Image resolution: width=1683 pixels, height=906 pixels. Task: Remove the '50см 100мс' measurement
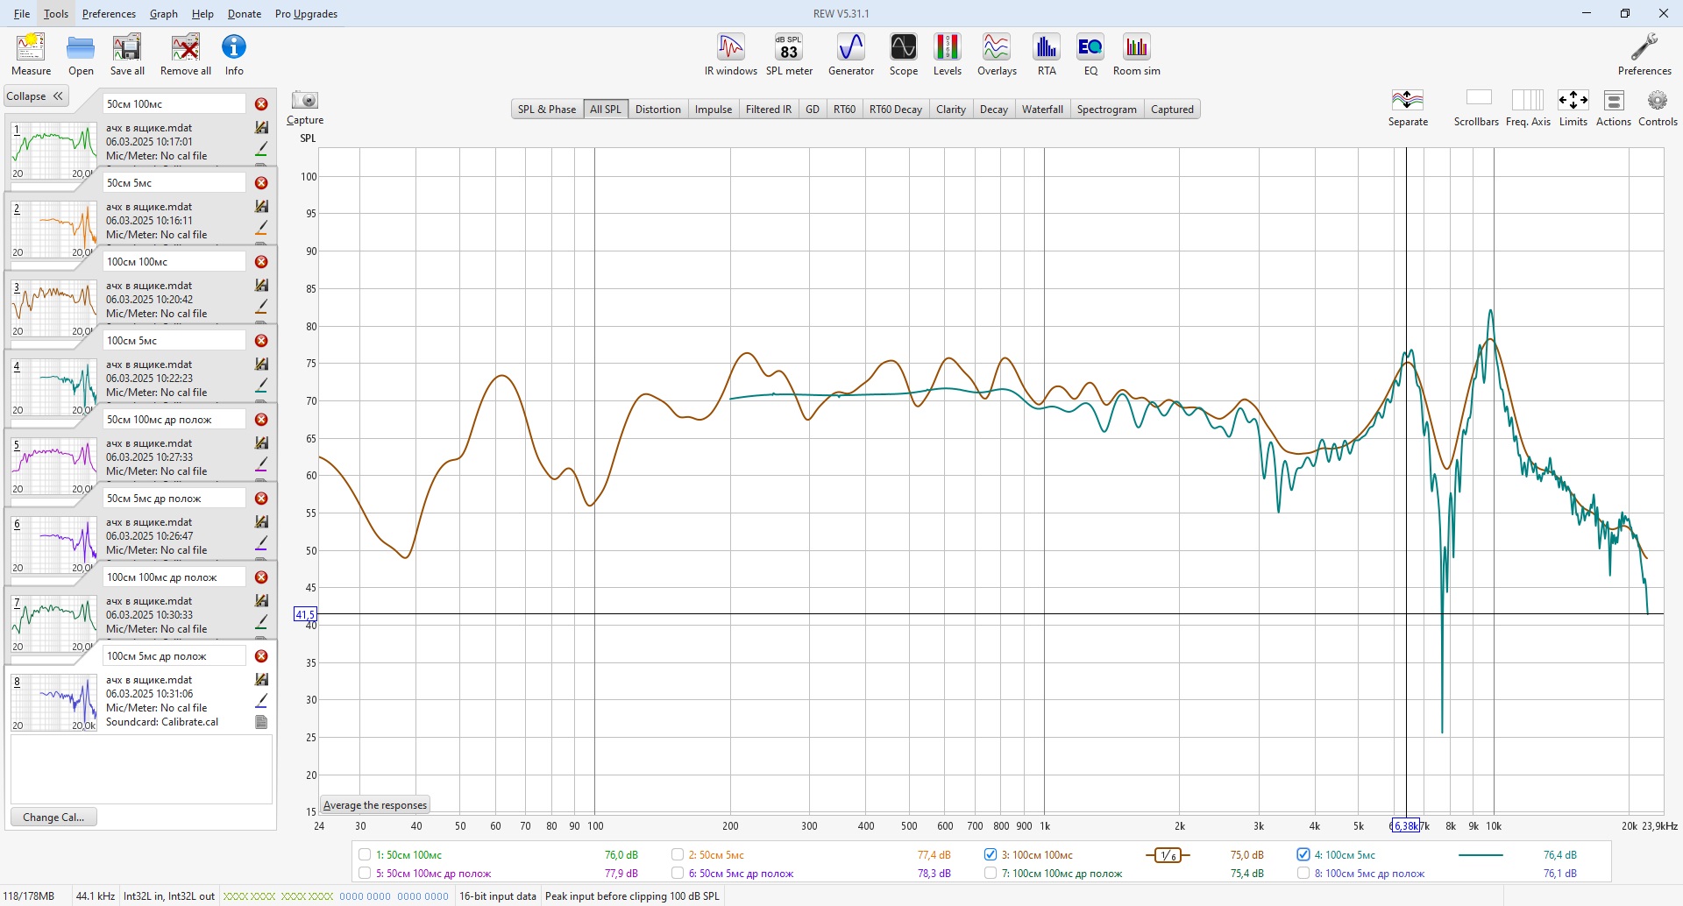tap(261, 104)
